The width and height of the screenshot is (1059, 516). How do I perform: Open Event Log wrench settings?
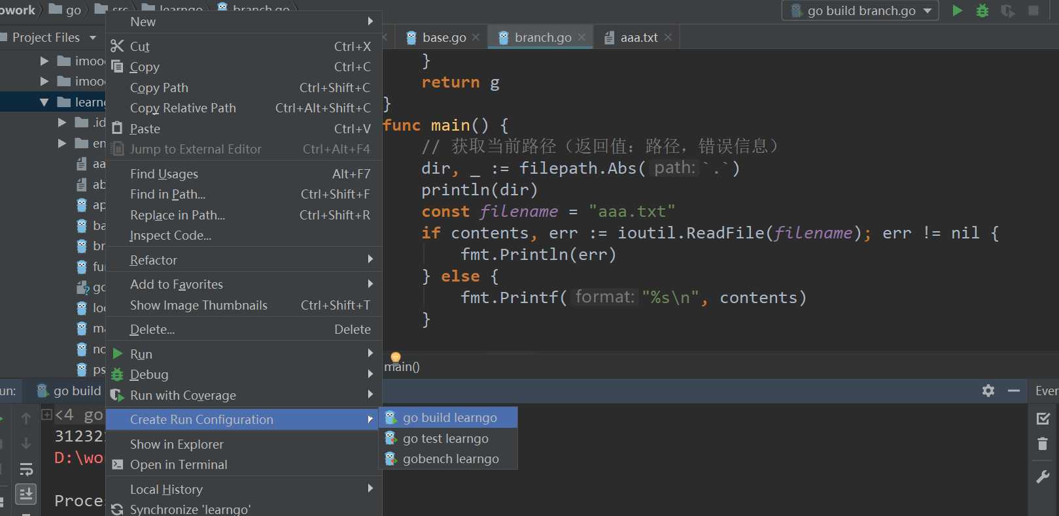click(1043, 477)
